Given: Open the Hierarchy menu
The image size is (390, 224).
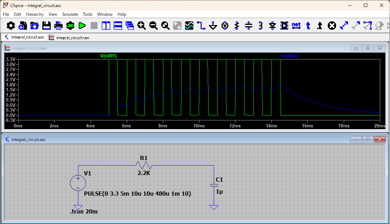Looking at the screenshot, I should pos(35,14).
